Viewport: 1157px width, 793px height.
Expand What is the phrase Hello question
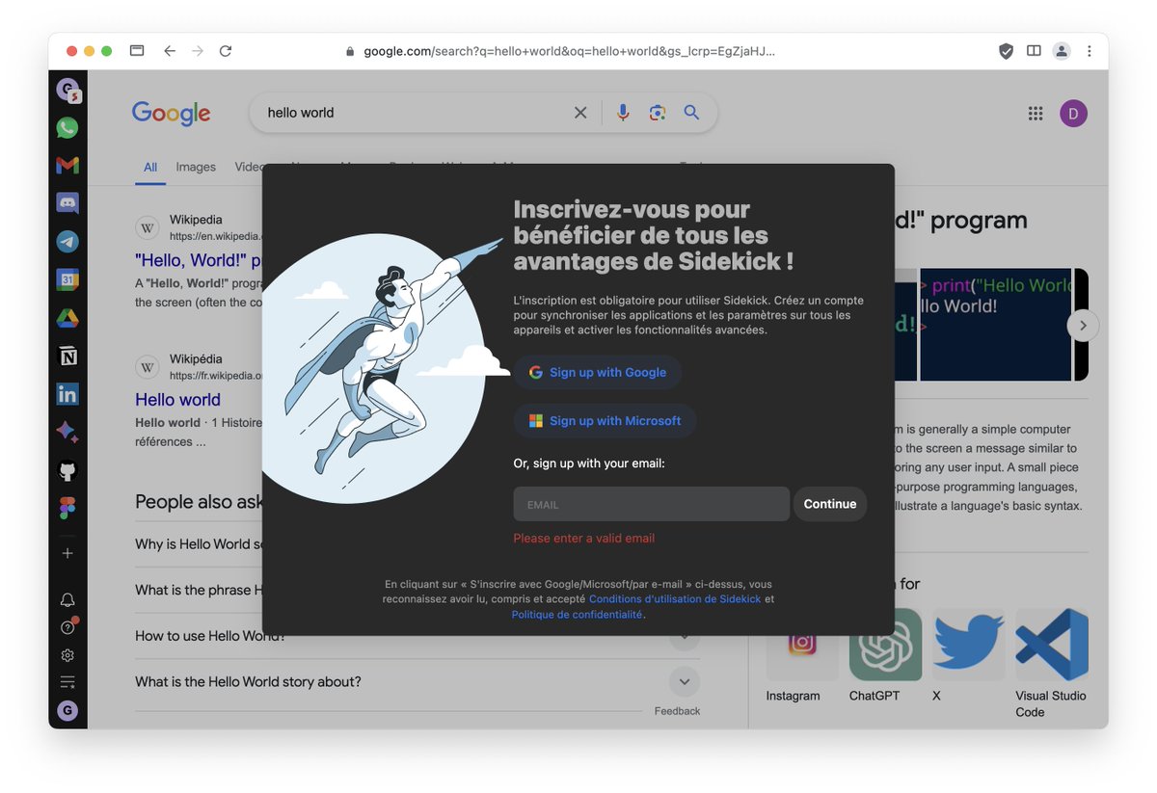[199, 590]
